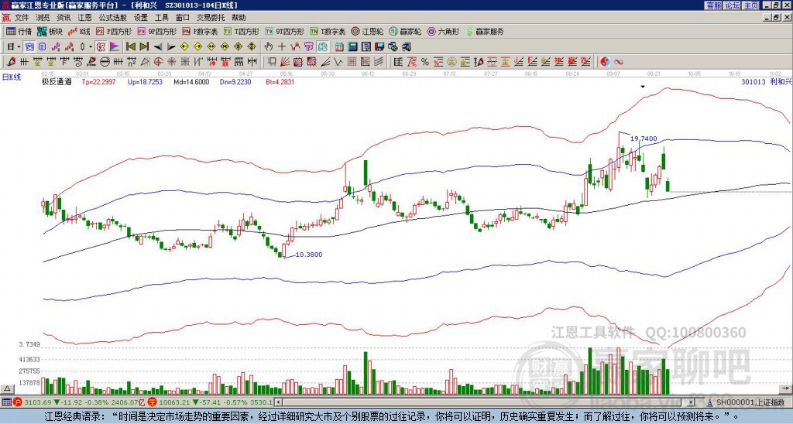Click the 客服 link
The height and width of the screenshot is (424, 793).
click(x=713, y=5)
